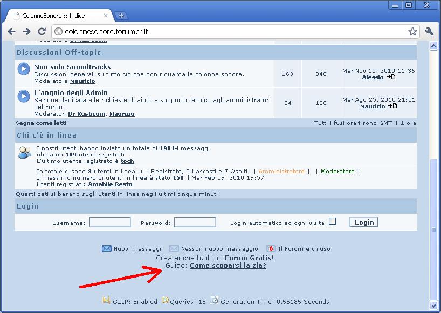Click in the Password input field
Viewport: 441px width, 313px height.
(195, 222)
